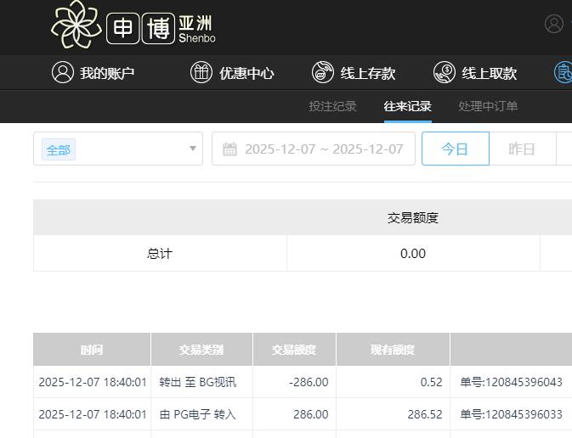Open 优惠中心 via the gift icon
572x438 pixels.
point(201,73)
